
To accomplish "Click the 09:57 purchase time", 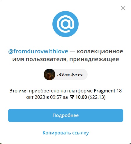I will tap(56, 97).
